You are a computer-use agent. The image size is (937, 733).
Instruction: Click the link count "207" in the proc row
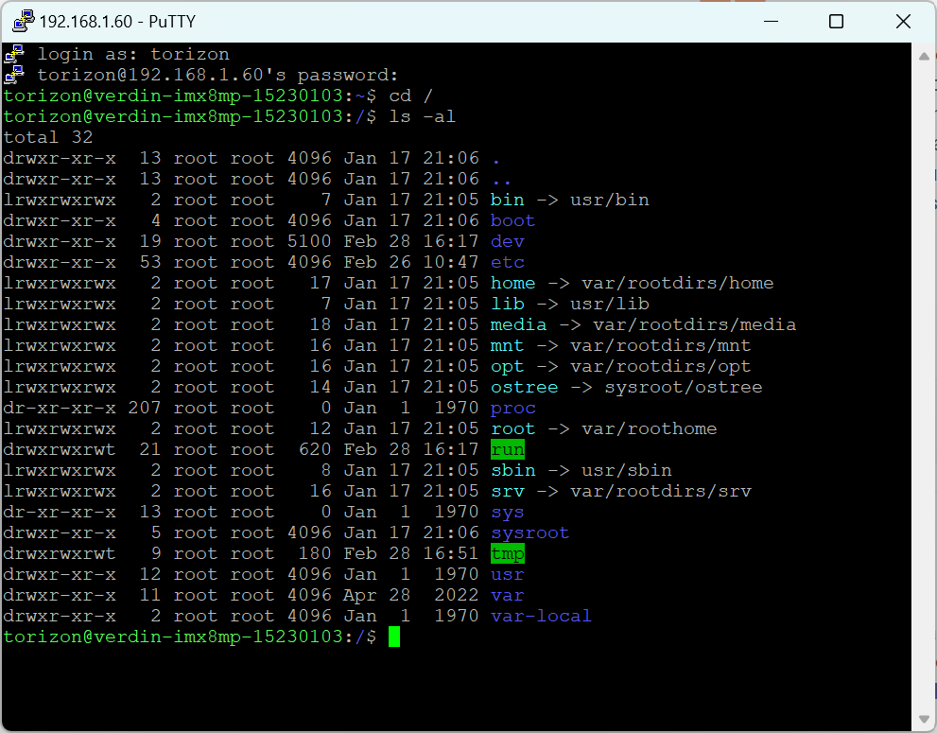point(145,408)
